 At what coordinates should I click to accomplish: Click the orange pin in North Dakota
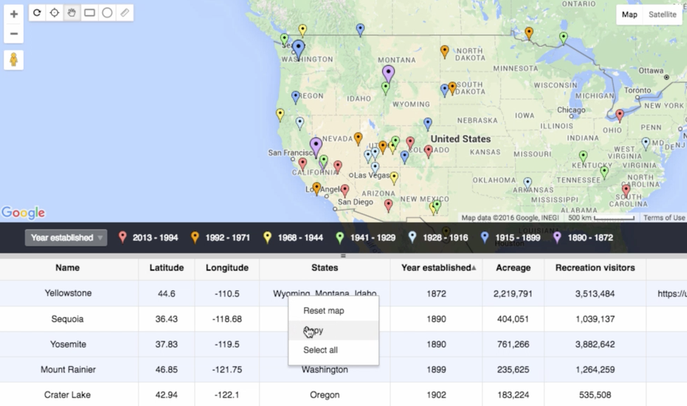[x=444, y=51]
